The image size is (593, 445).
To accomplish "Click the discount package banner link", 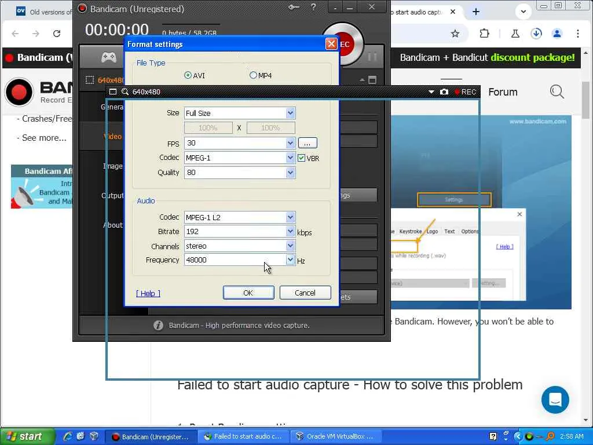I will coord(488,57).
